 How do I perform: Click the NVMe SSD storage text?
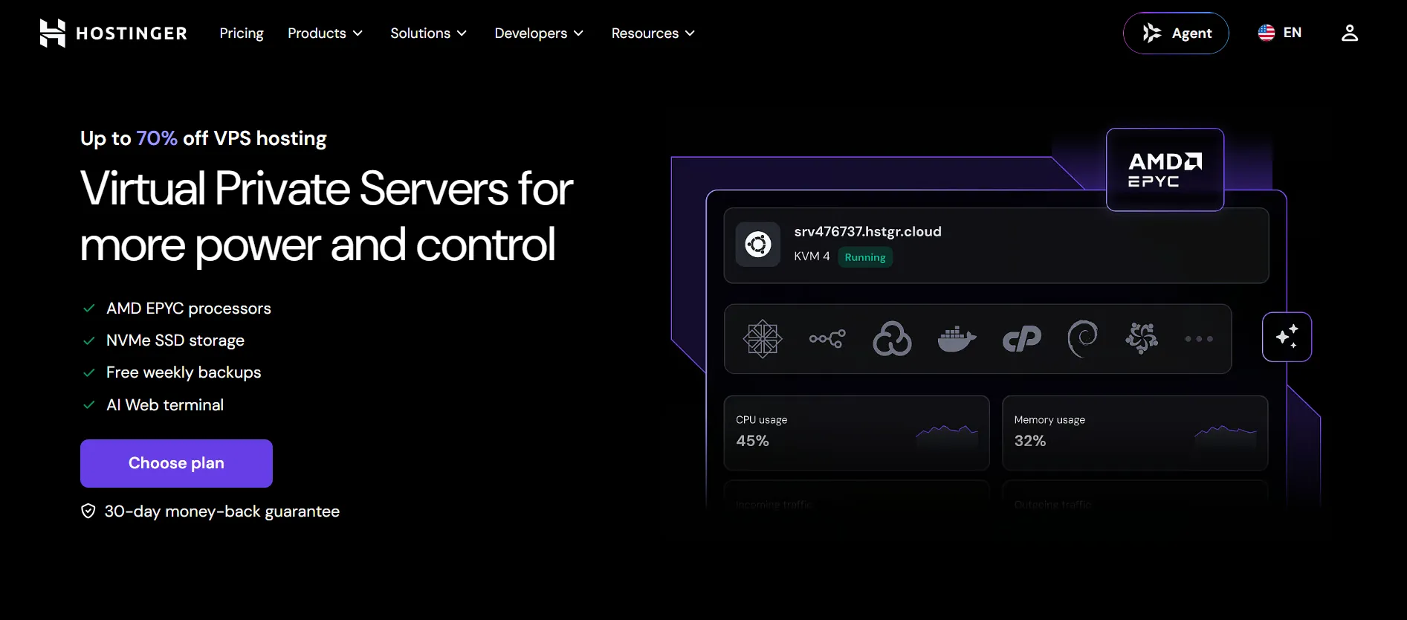coord(175,340)
